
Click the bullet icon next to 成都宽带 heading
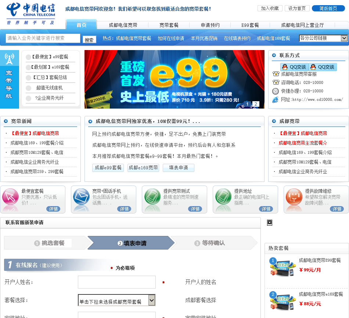pos(274,121)
